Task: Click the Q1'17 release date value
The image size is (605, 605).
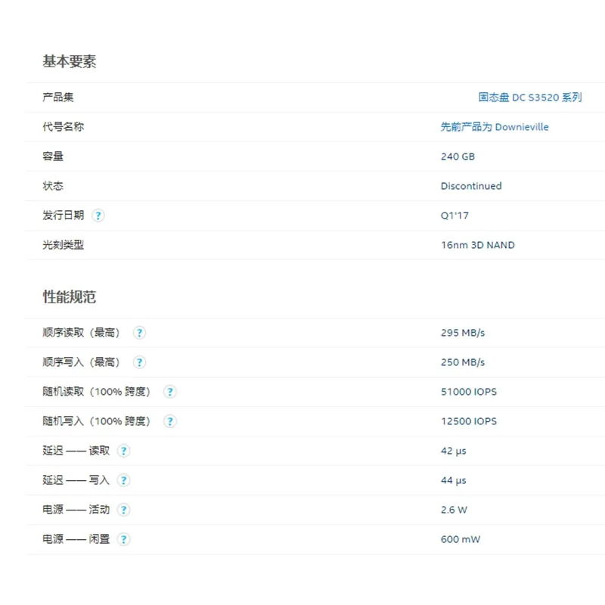Action: [x=455, y=216]
